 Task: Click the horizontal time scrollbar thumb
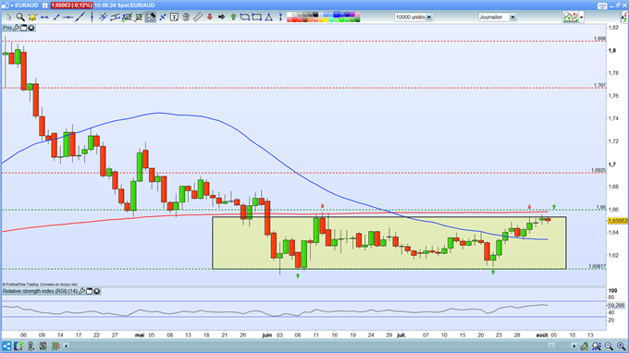pyautogui.click(x=552, y=346)
